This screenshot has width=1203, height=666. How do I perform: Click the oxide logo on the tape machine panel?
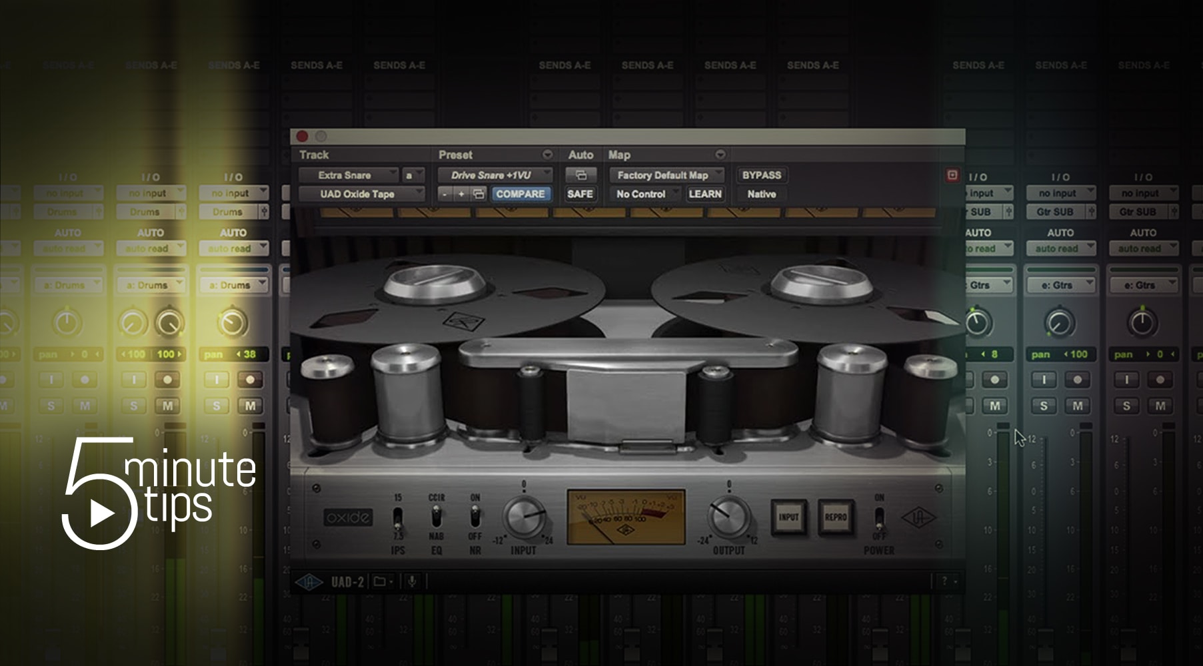point(349,517)
